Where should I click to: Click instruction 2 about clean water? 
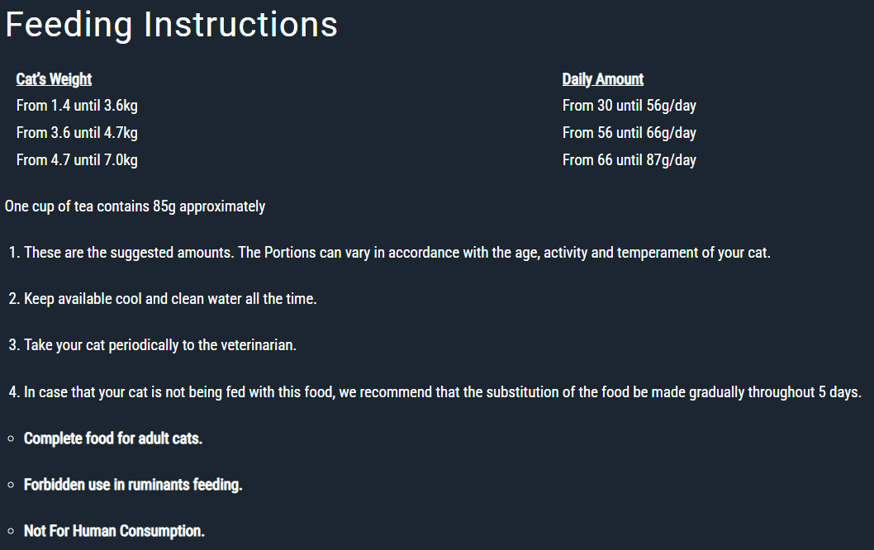163,299
